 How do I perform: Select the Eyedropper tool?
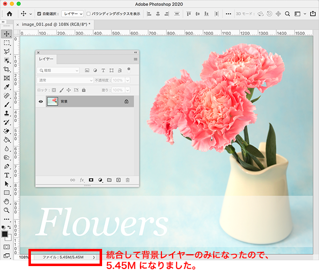coord(6,87)
